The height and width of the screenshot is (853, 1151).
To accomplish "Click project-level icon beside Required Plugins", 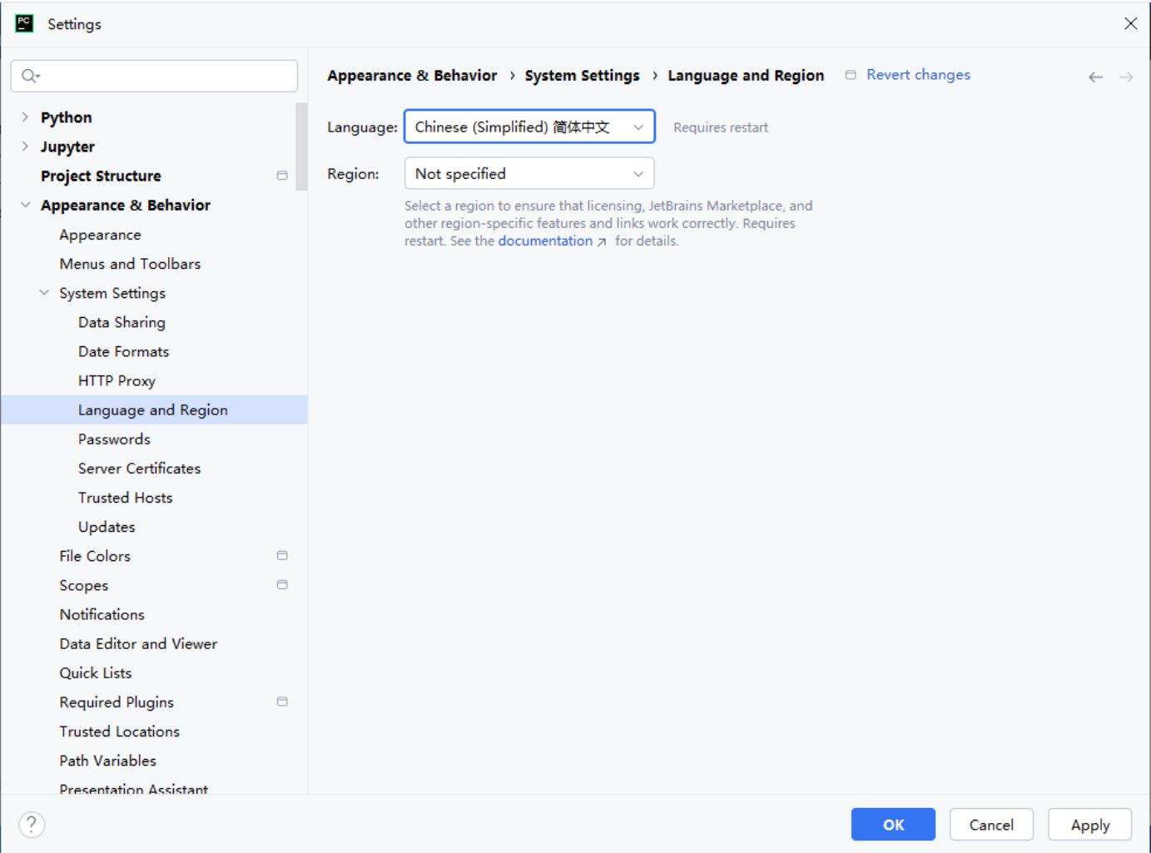I will point(282,702).
